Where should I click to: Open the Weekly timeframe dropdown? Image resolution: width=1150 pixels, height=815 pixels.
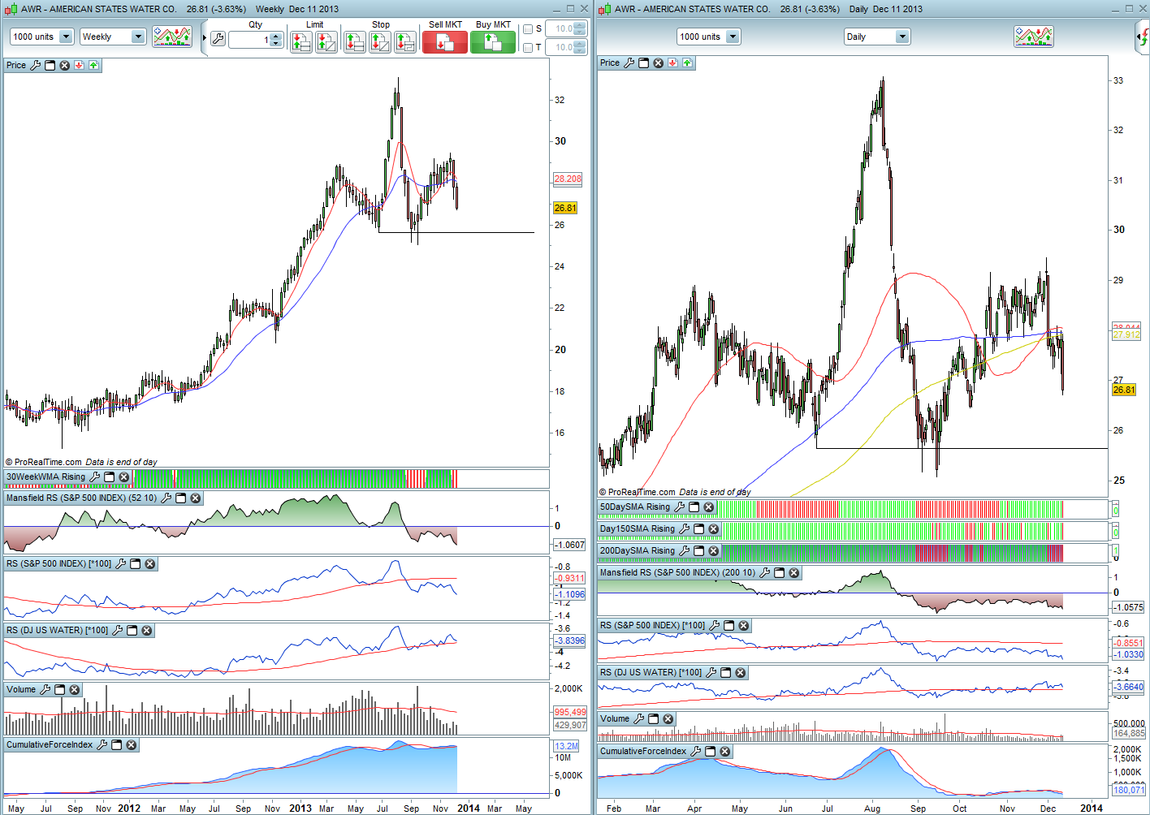[112, 37]
